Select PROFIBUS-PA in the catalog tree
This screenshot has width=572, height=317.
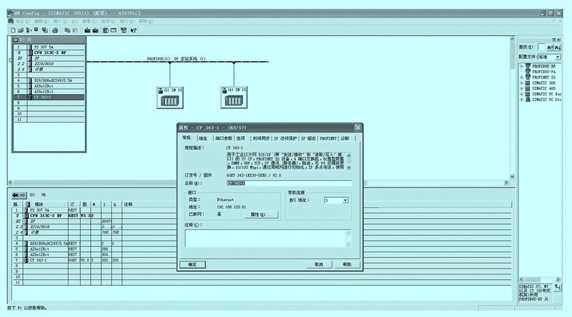pos(544,72)
